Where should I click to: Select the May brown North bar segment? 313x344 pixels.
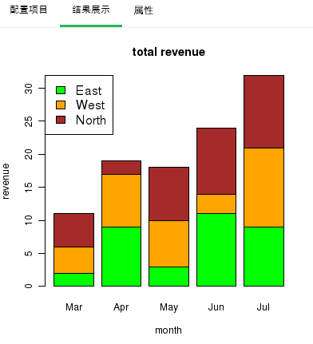tap(168, 194)
